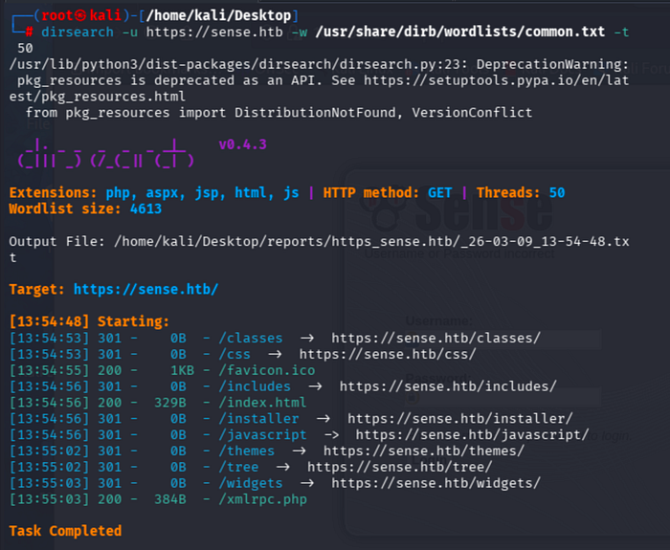
Task: Click the https://sense.htb/classes/ redirect URL
Action: click(435, 339)
